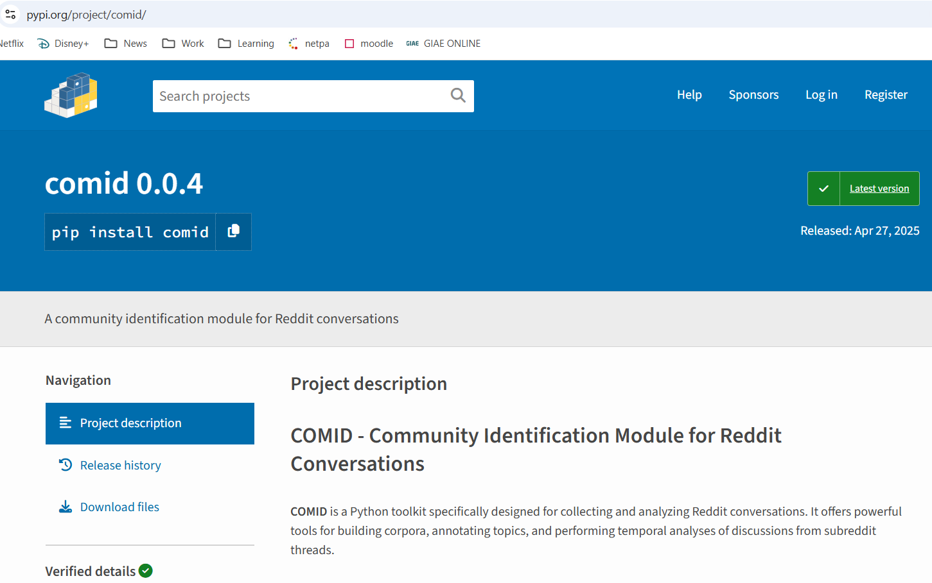
Task: Open the GIAE ONLINE bookmark
Action: tap(444, 44)
